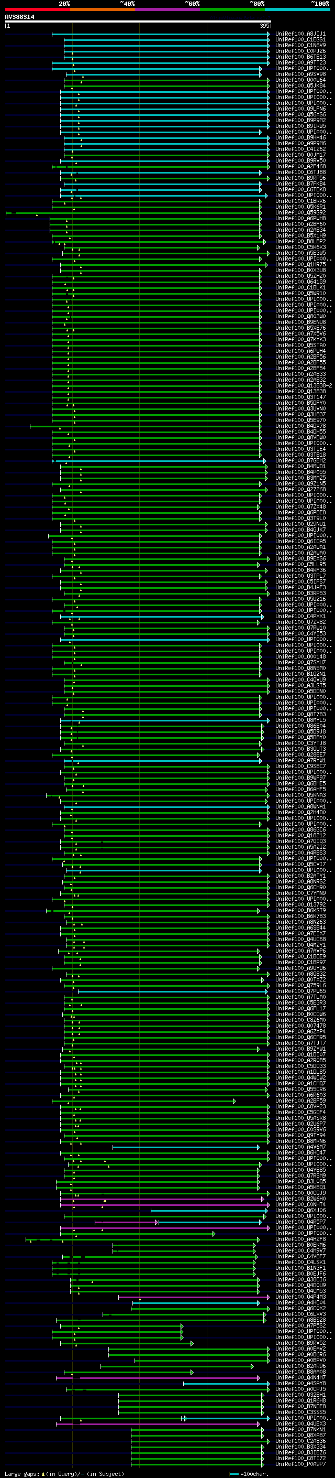Click the purple ~60% identity legend bar
Viewport: 335px width, 1478px height.
coord(167,9)
